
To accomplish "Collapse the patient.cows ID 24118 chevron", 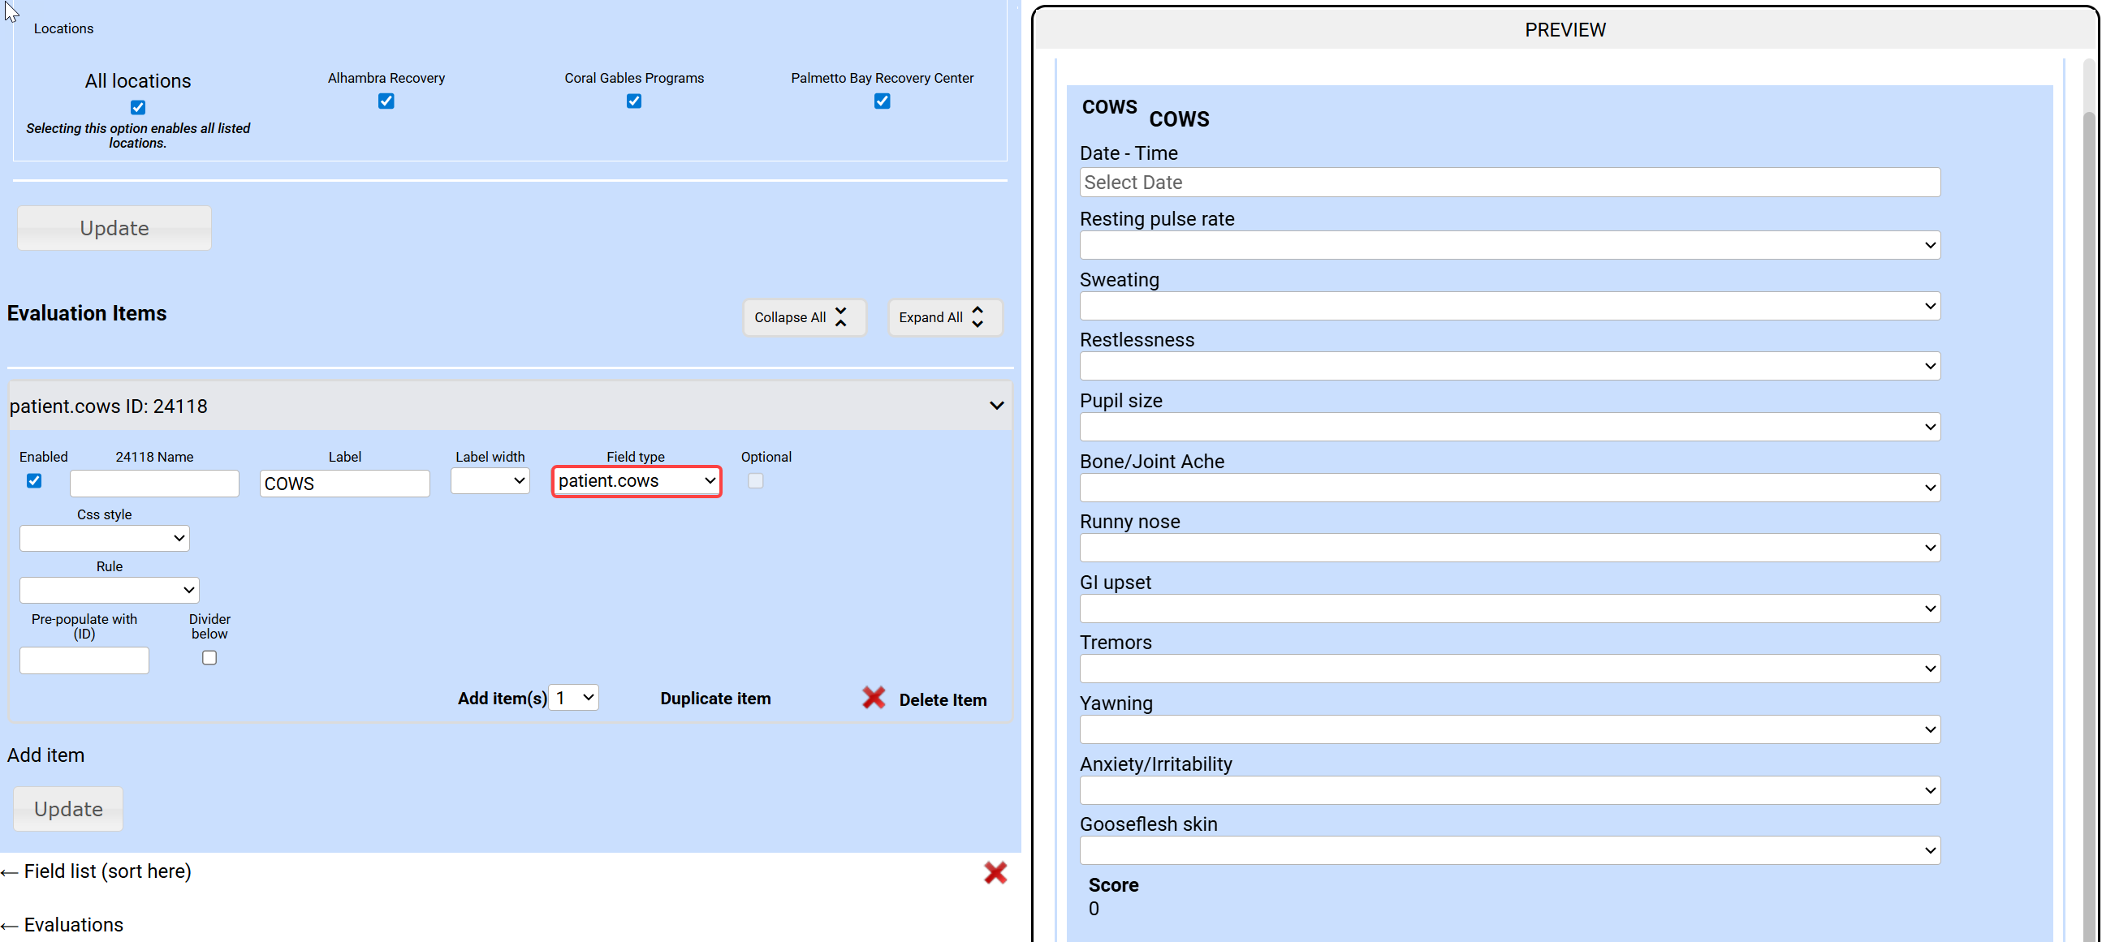I will pos(995,406).
